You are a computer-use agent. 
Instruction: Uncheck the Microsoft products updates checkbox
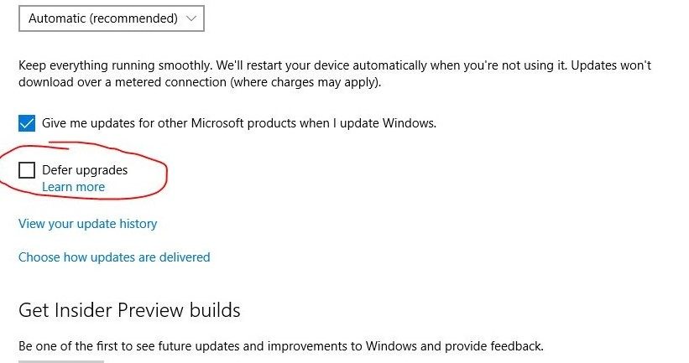click(27, 123)
